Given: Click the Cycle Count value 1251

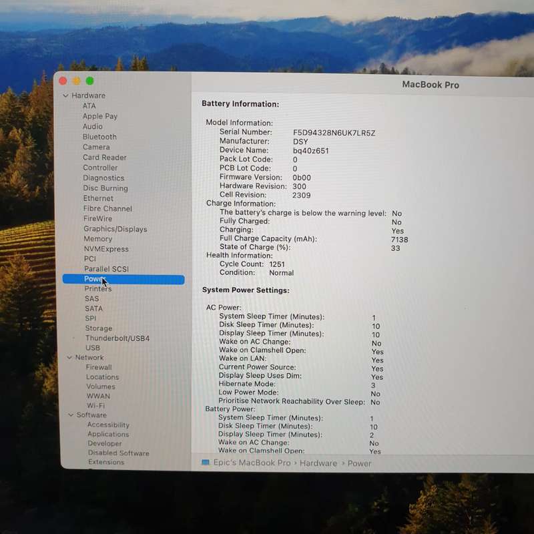Looking at the screenshot, I should (277, 264).
